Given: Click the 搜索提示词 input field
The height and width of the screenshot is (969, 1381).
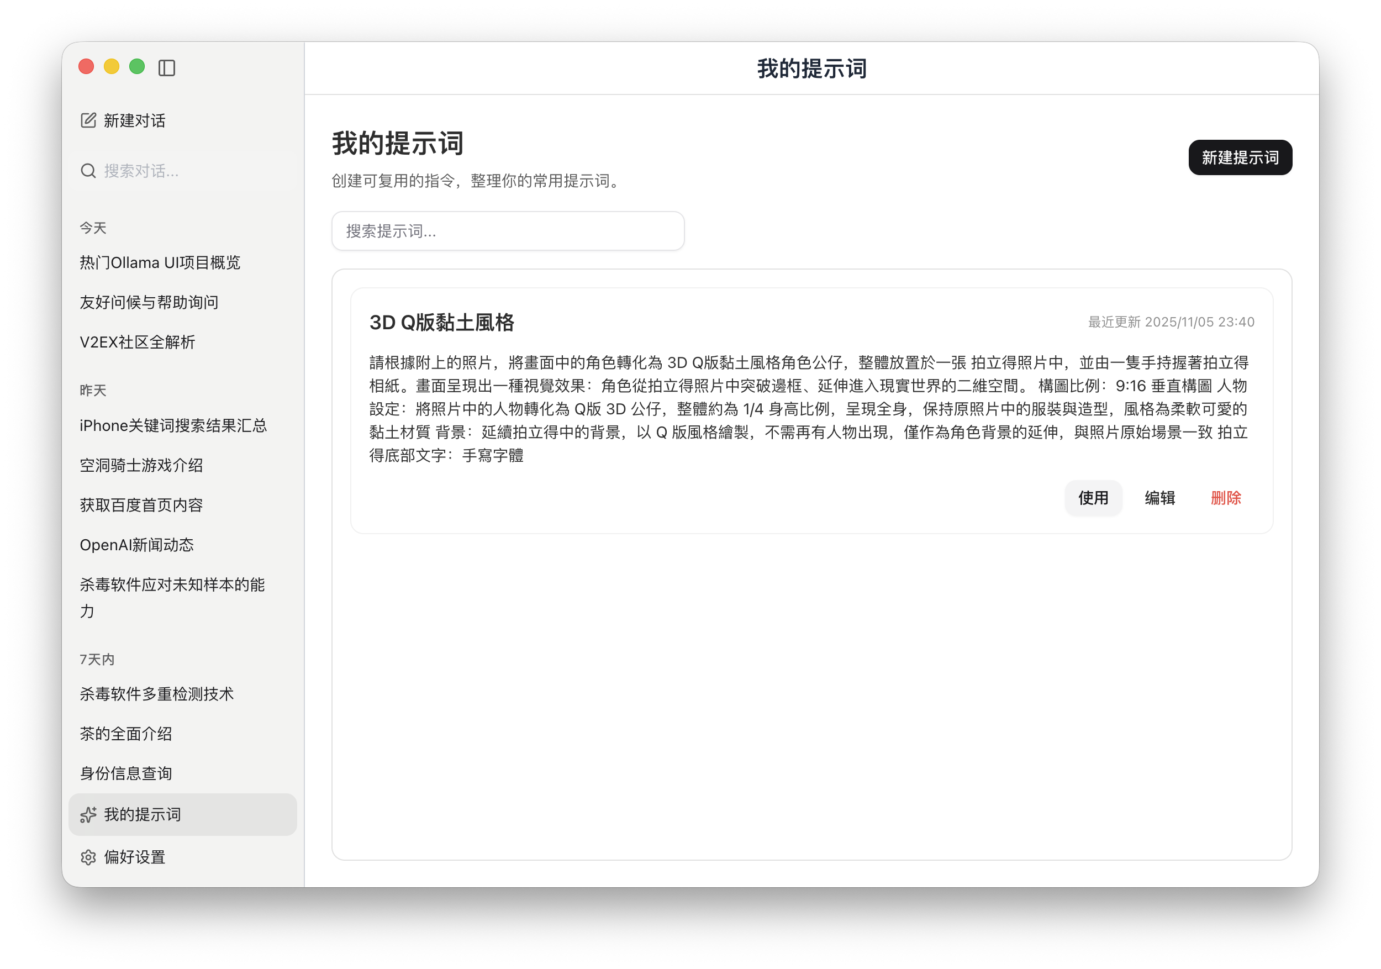Looking at the screenshot, I should [507, 230].
